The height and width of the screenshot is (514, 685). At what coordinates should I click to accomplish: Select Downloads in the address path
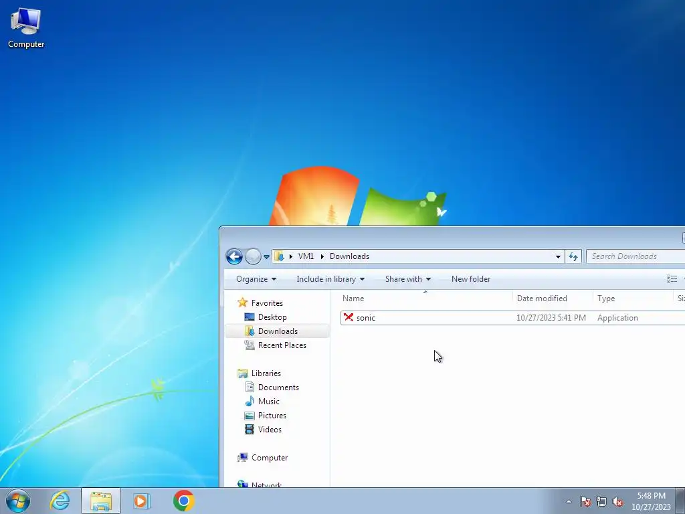(x=349, y=256)
